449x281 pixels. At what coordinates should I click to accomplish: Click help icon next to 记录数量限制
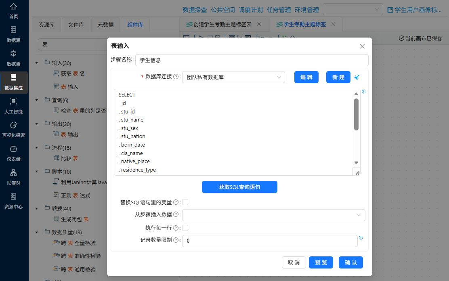[x=176, y=240]
